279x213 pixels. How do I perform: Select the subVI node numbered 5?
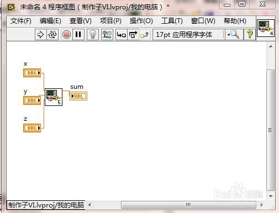[54, 97]
